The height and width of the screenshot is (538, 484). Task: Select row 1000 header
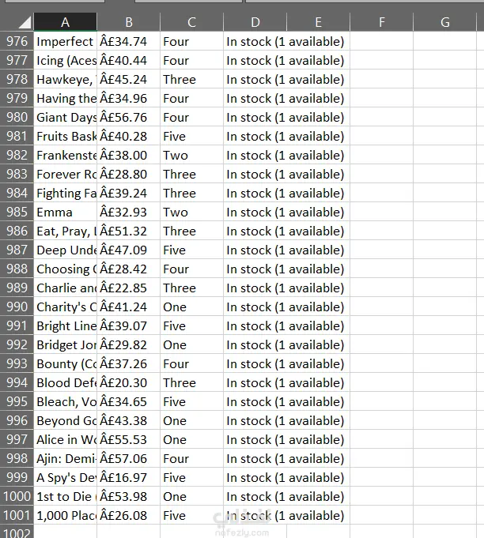click(x=17, y=496)
